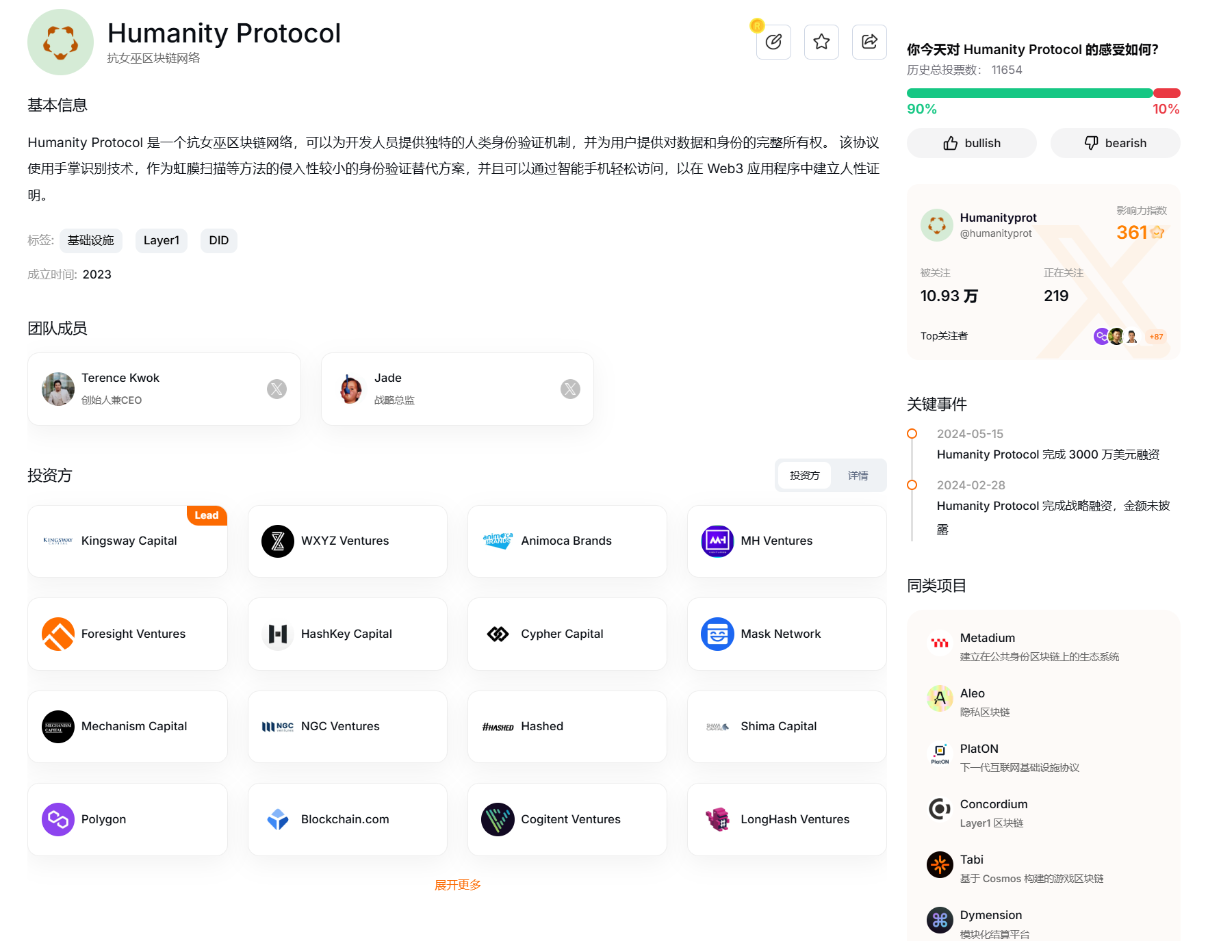Click the Kingsway Capital logo
The width and height of the screenshot is (1208, 941).
[x=58, y=541]
